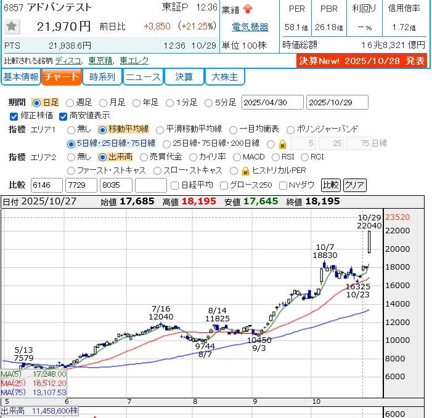This screenshot has height=418, width=432.
Task: Select 平滑移動平均線 indicator
Action: [160, 130]
